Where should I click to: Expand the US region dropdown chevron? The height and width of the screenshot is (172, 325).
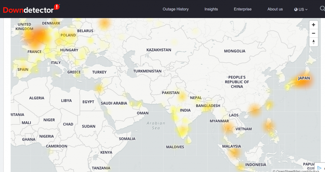click(x=306, y=10)
